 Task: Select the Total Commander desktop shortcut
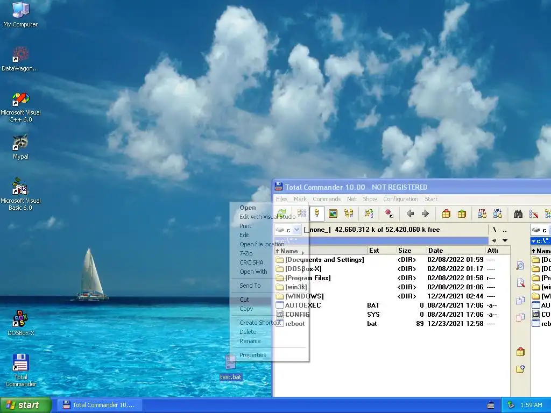(x=20, y=370)
